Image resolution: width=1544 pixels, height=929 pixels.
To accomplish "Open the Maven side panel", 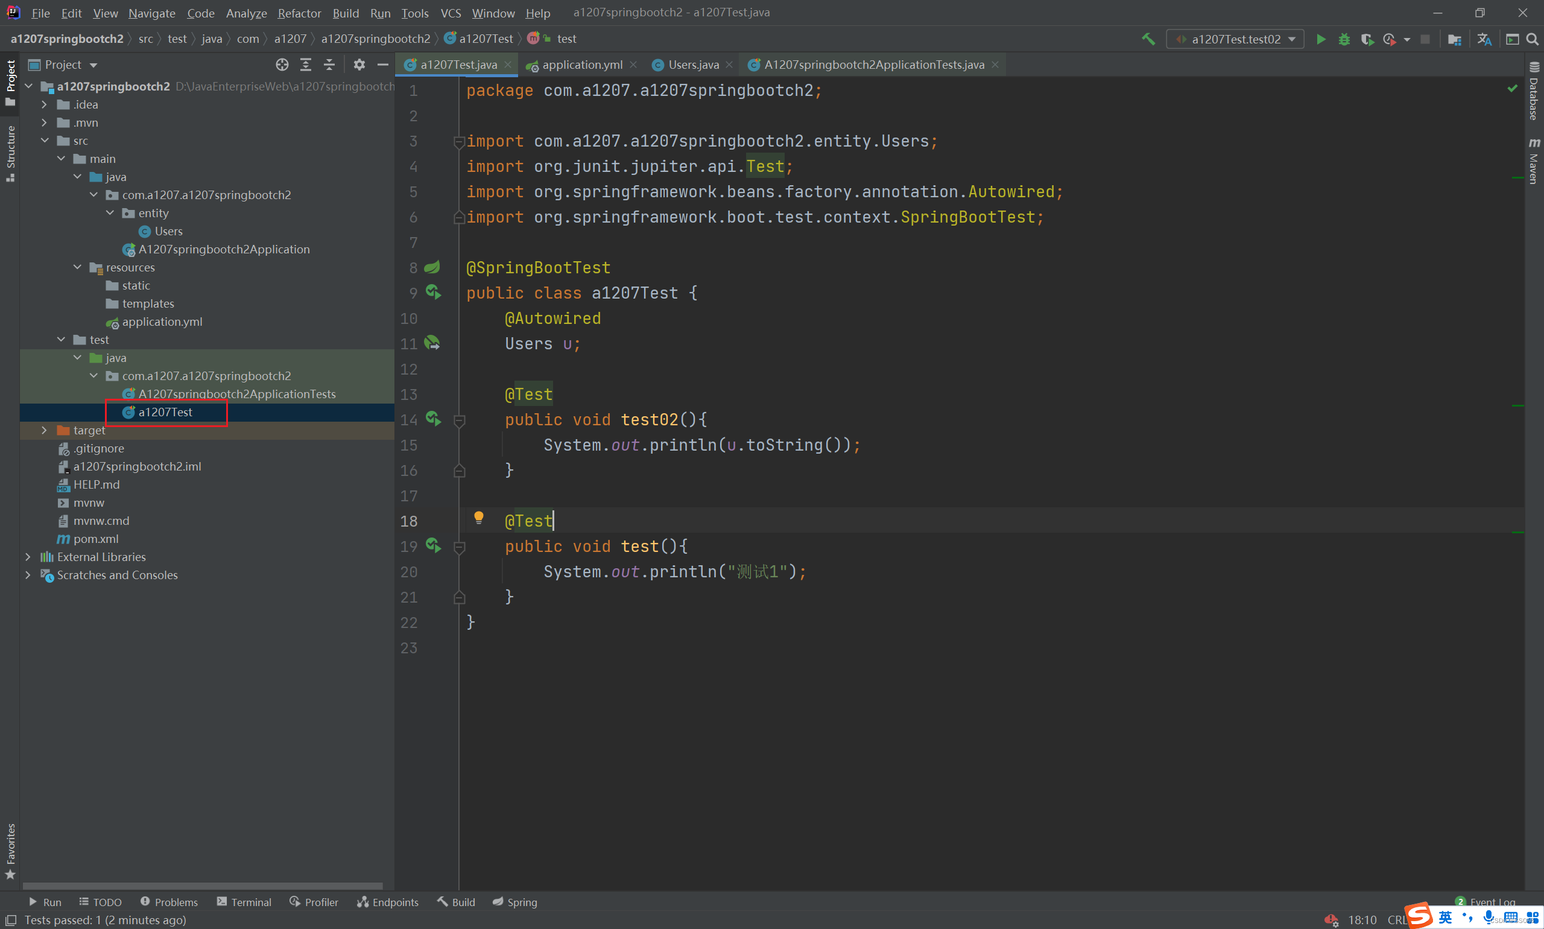I will [x=1534, y=161].
